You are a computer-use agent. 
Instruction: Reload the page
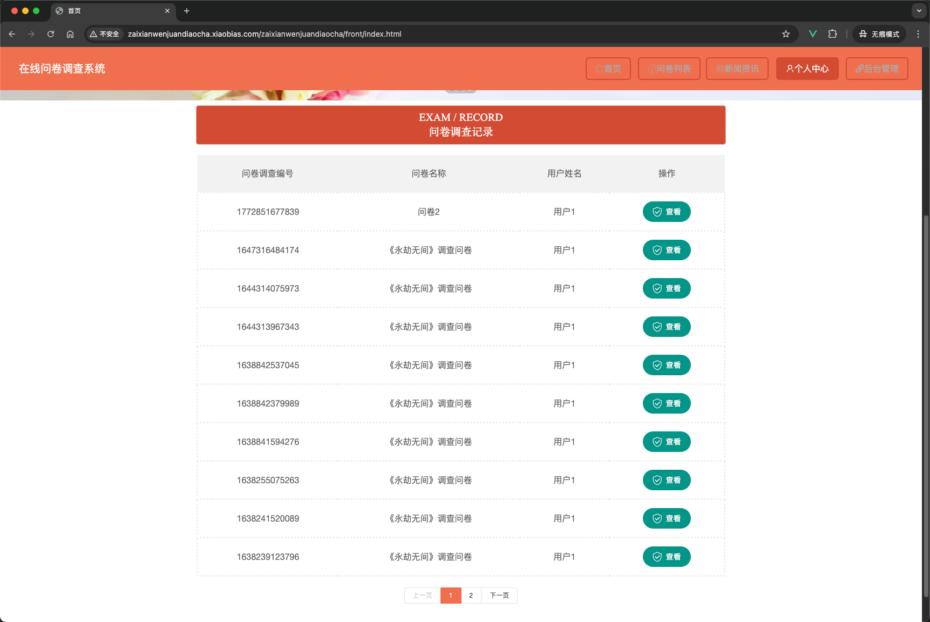click(51, 34)
